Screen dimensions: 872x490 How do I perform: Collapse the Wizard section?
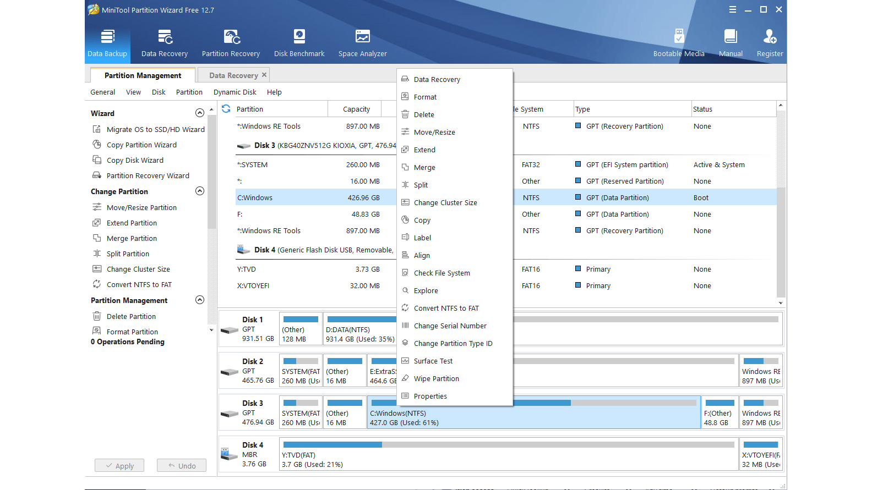coord(200,113)
